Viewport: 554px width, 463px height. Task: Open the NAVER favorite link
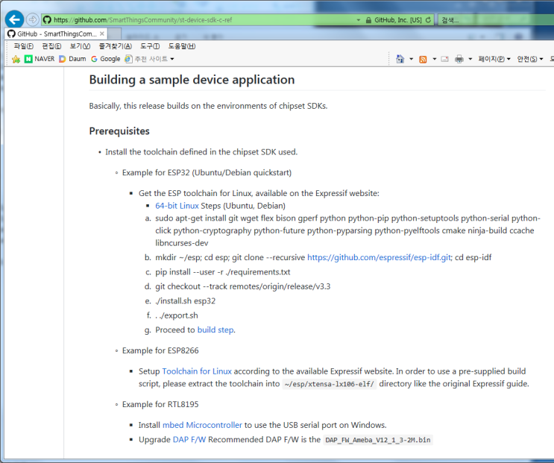coord(40,59)
